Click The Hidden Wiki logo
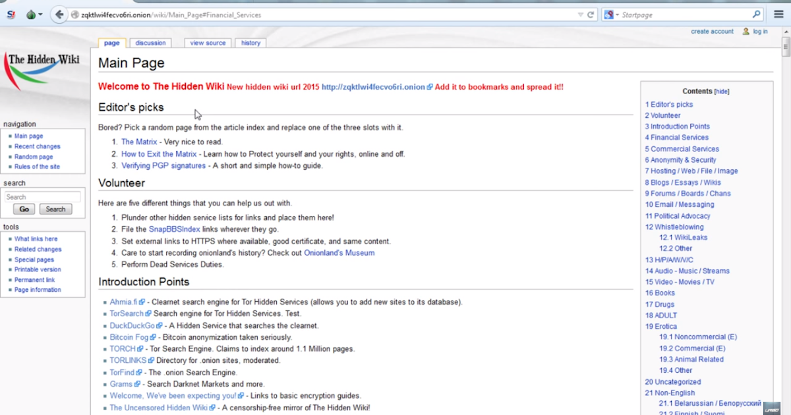 (x=44, y=71)
